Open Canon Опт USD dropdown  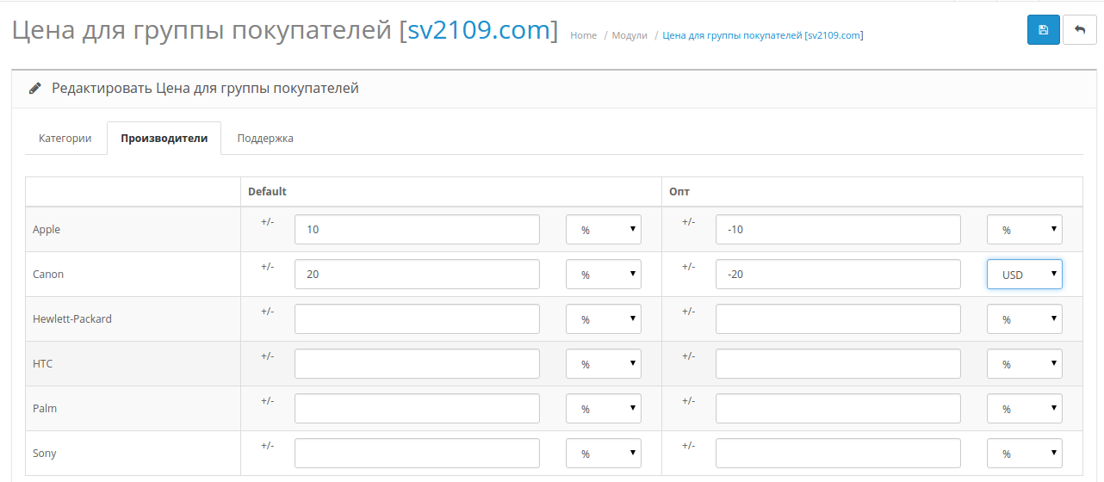click(x=1025, y=275)
